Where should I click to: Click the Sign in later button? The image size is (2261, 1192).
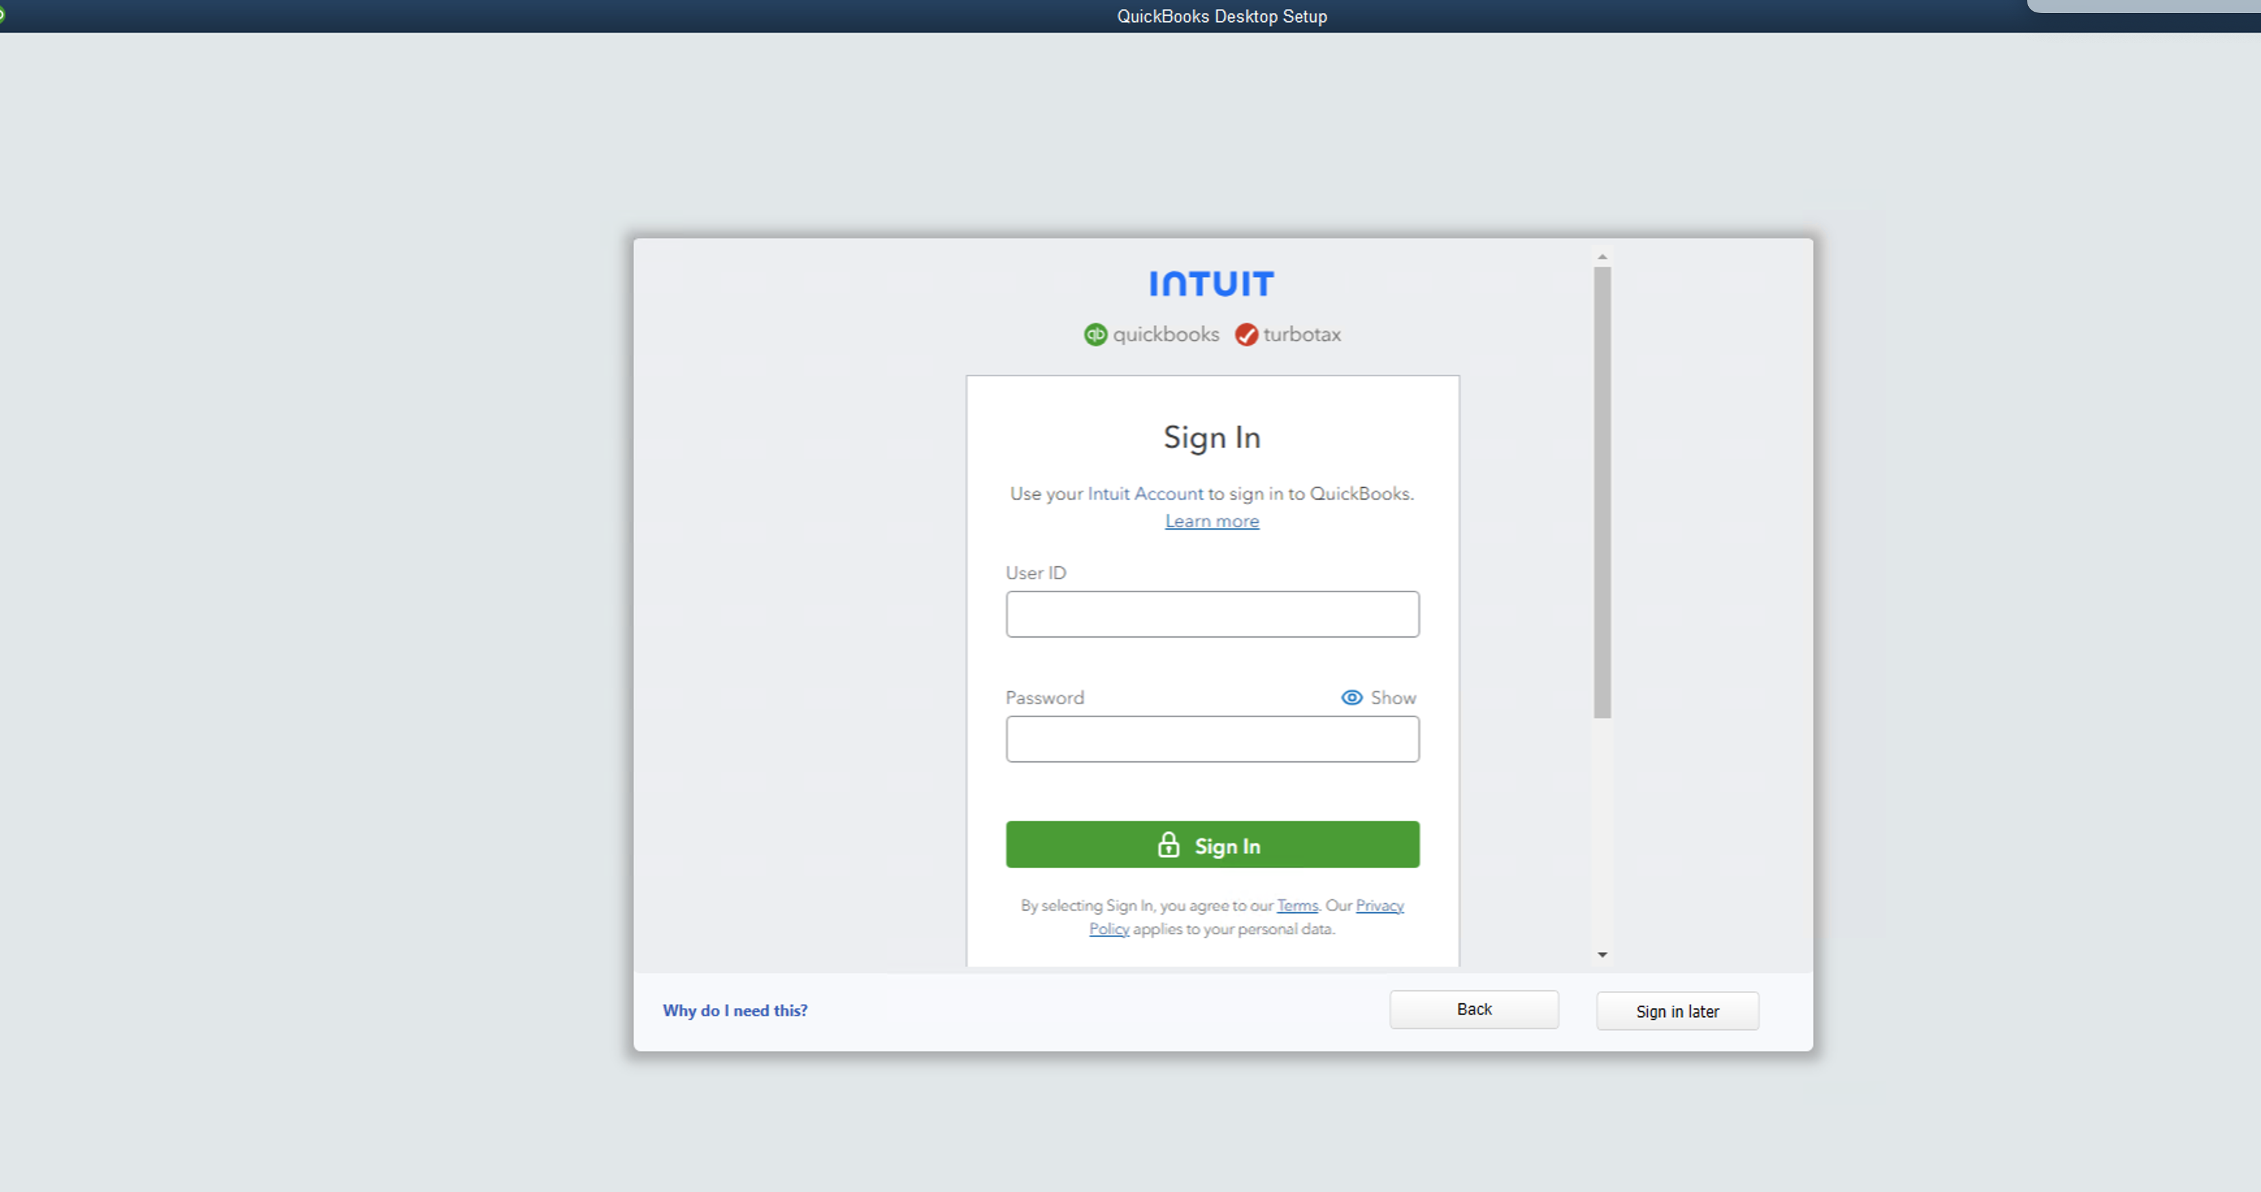(1678, 1011)
